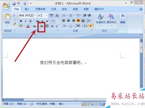145x108 pixels.
Task: Open the Office button menu
Action: click(6, 6)
